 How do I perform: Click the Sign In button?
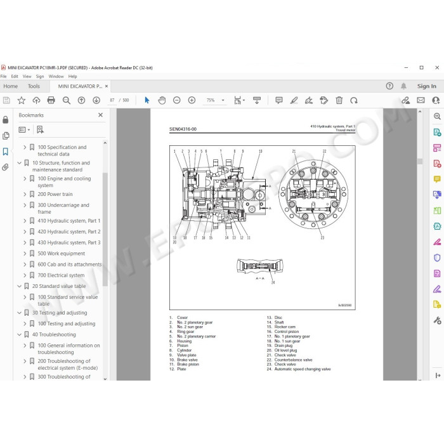tap(426, 86)
